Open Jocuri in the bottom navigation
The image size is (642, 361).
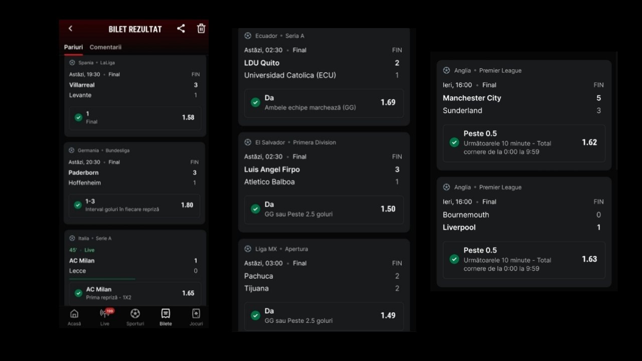[196, 317]
